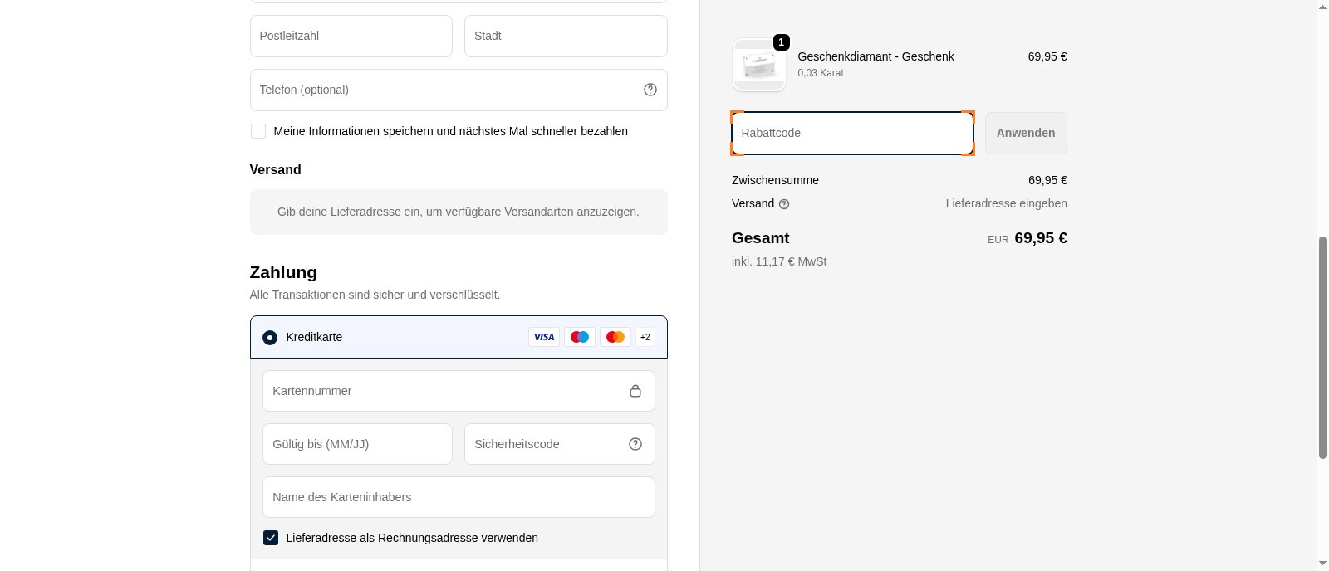Click the Kartennummer input field
This screenshot has height=571, width=1329.
pos(459,391)
